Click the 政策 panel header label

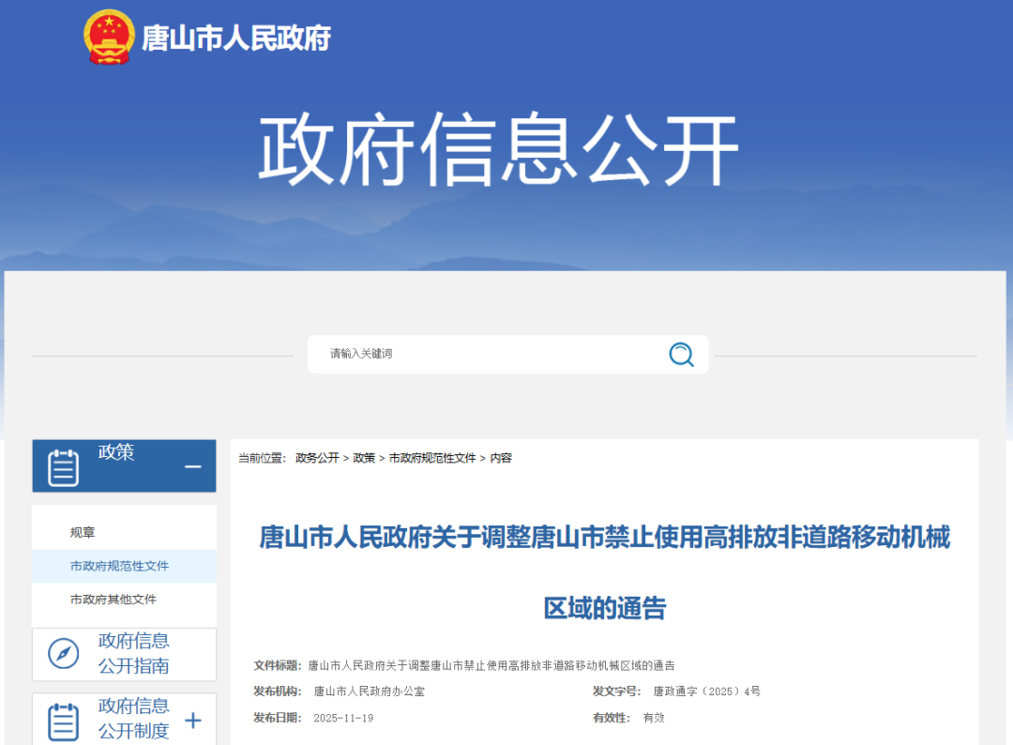coord(116,452)
